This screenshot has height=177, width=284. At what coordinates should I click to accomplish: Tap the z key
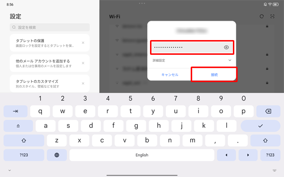(57, 141)
